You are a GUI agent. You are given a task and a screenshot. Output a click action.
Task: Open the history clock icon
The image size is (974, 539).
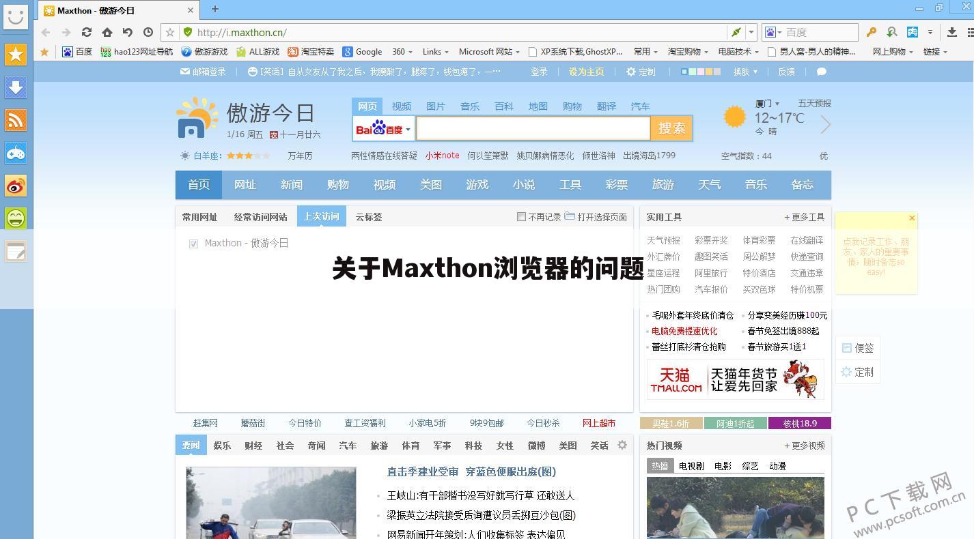coord(148,32)
